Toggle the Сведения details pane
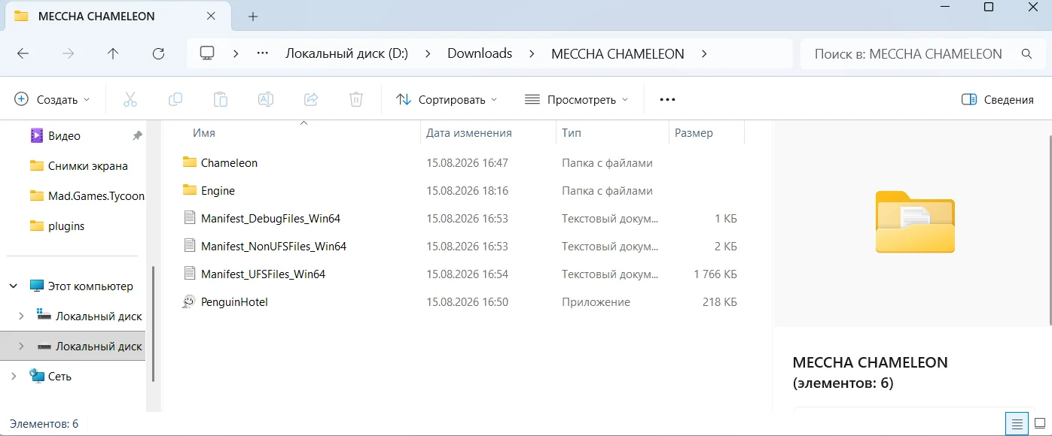This screenshot has height=436, width=1052. [998, 99]
